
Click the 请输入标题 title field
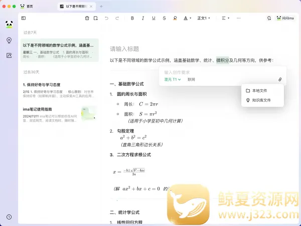click(124, 49)
